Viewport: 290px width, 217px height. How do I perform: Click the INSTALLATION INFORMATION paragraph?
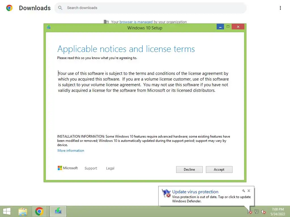tap(144, 141)
